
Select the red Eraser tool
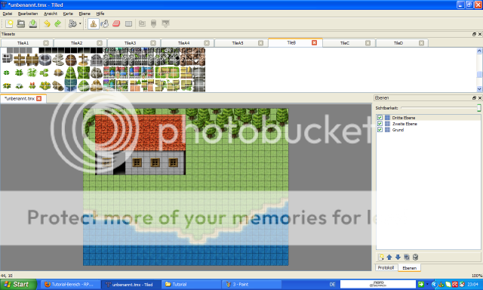pyautogui.click(x=116, y=23)
